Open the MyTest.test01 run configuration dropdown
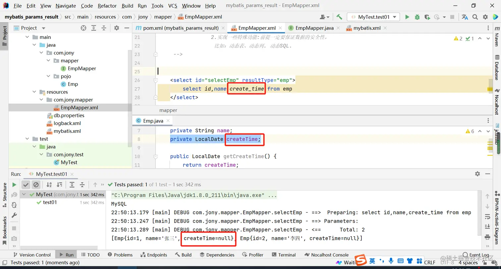The width and height of the screenshot is (501, 269). tap(373, 17)
